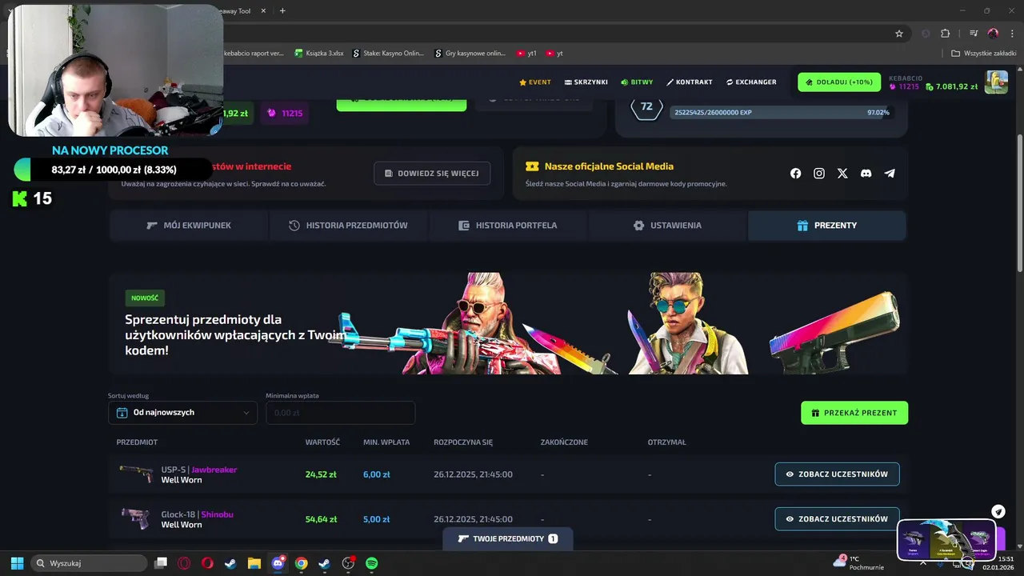Click the purple 11215 coins badge

pos(285,113)
